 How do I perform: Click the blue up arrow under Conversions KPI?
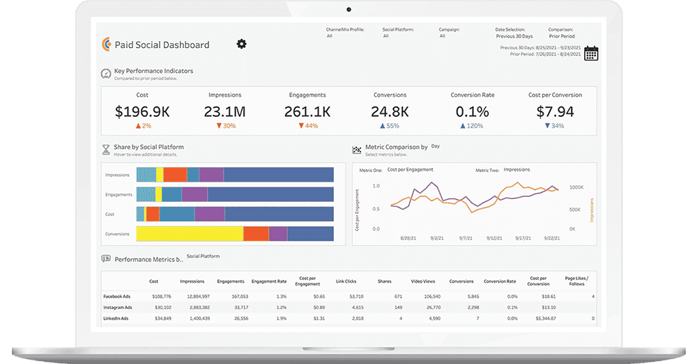[x=382, y=126]
